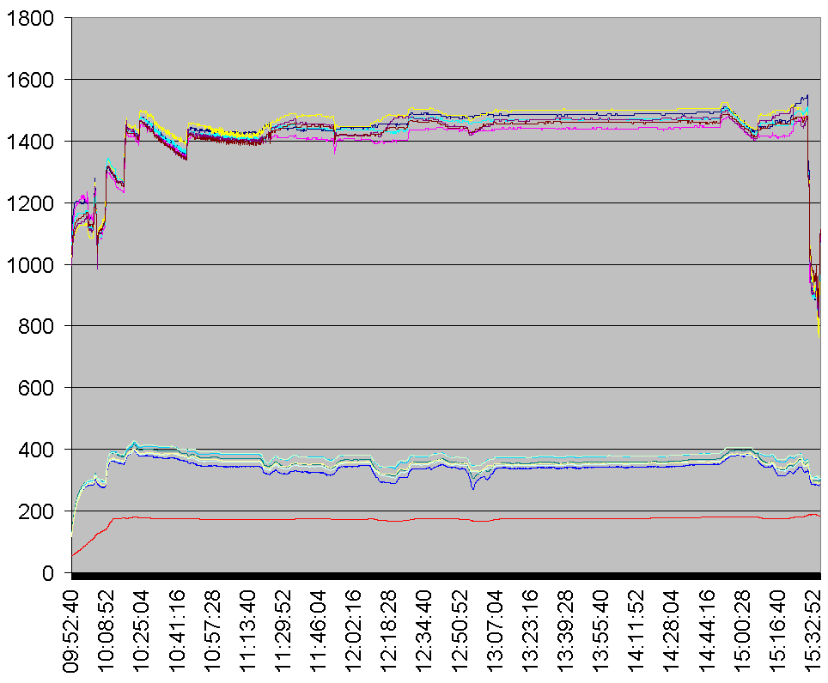The image size is (828, 683).
Task: Select the 12:18:28 time label
Action: (388, 632)
